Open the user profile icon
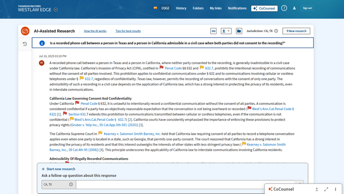Image resolution: width=344 pixels, height=194 pixels. (x=294, y=8)
